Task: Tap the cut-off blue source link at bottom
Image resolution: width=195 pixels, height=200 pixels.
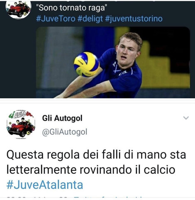Action: click(x=108, y=198)
